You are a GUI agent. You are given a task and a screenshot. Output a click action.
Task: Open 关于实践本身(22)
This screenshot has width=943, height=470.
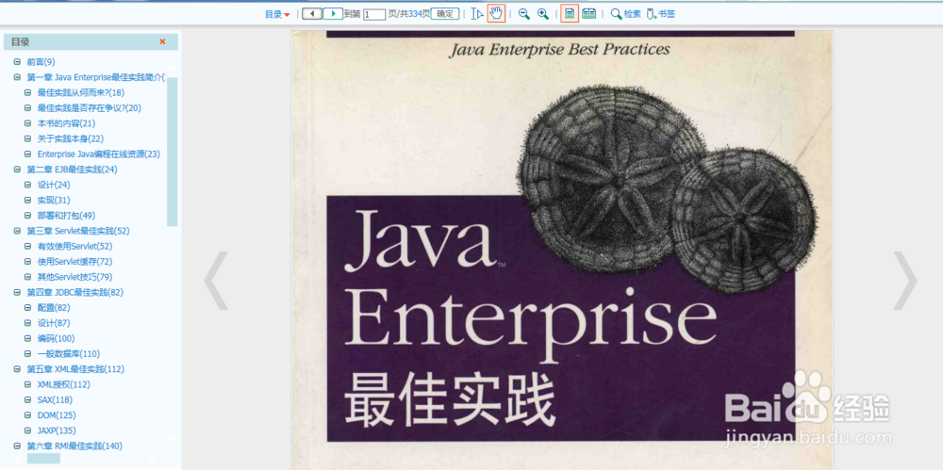pyautogui.click(x=71, y=138)
